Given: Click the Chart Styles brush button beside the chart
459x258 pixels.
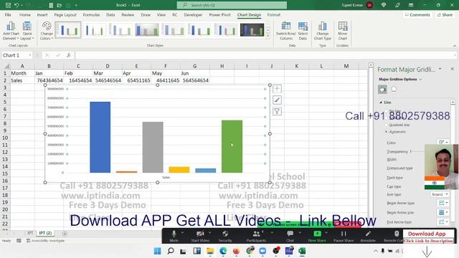Looking at the screenshot, I should pyautogui.click(x=277, y=100).
